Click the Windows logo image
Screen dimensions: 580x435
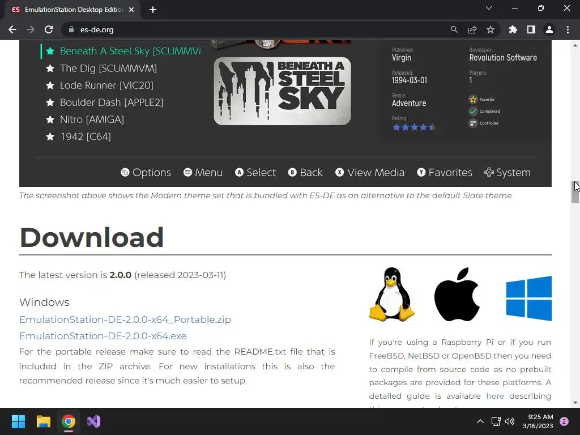tap(529, 298)
